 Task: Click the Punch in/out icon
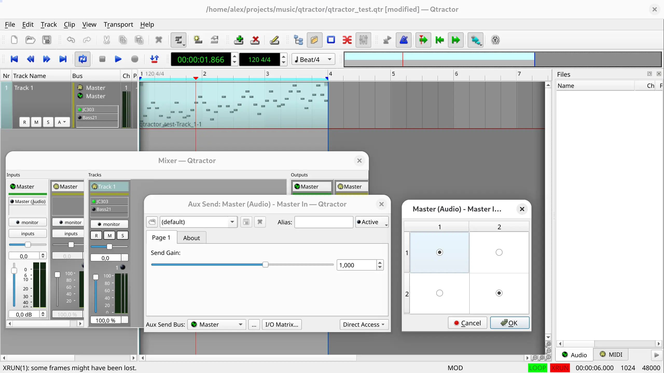point(155,59)
